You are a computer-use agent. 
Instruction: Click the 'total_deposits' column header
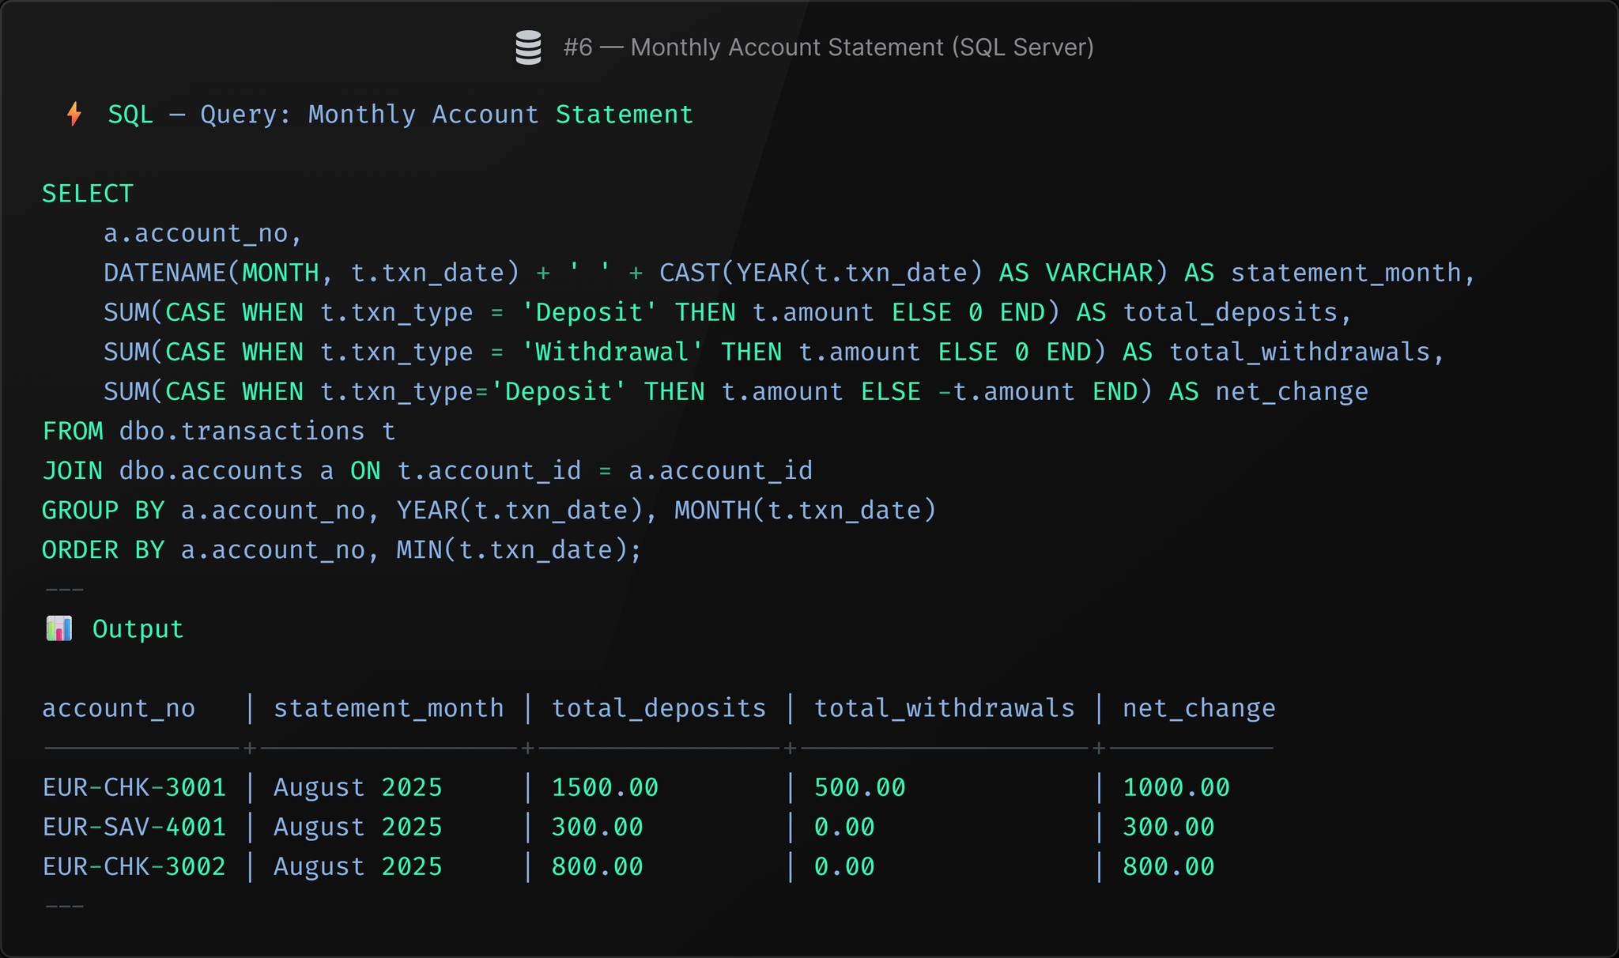click(659, 708)
